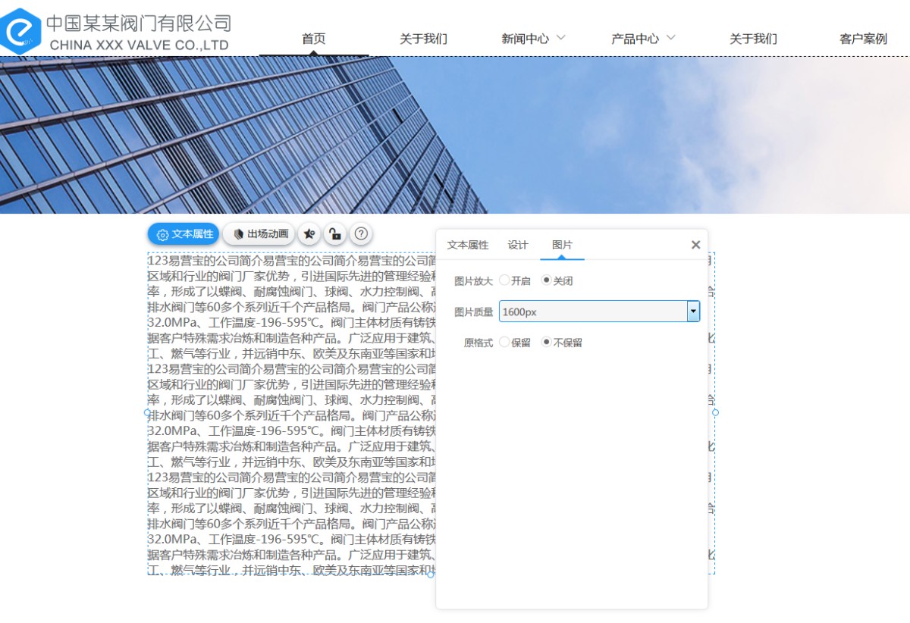Click the company logo icon
The image size is (910, 623).
pos(20,30)
